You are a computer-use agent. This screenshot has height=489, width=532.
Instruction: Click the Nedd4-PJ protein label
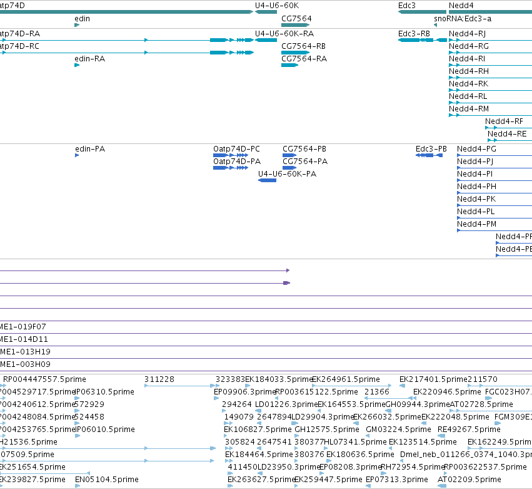pos(475,162)
